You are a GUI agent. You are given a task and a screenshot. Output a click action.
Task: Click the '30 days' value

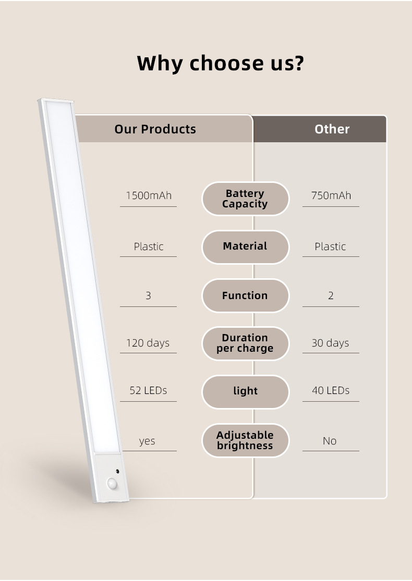coord(330,343)
